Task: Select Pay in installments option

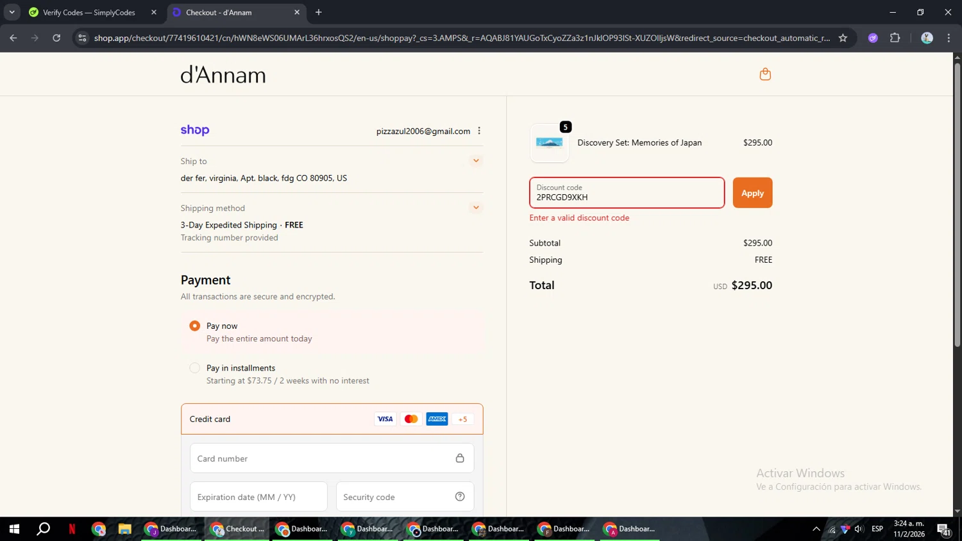Action: 195,368
